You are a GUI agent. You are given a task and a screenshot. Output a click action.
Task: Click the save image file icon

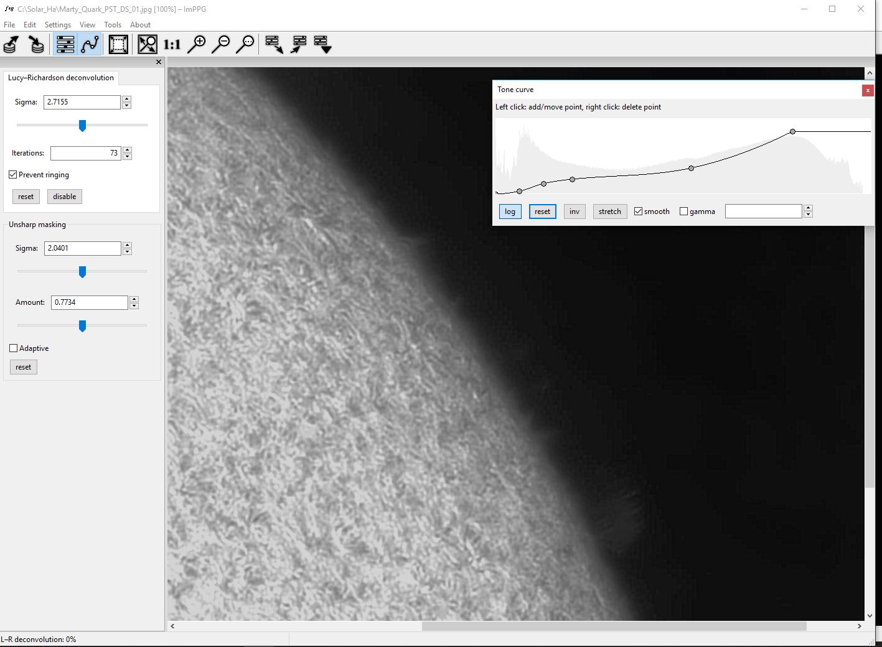(x=37, y=44)
